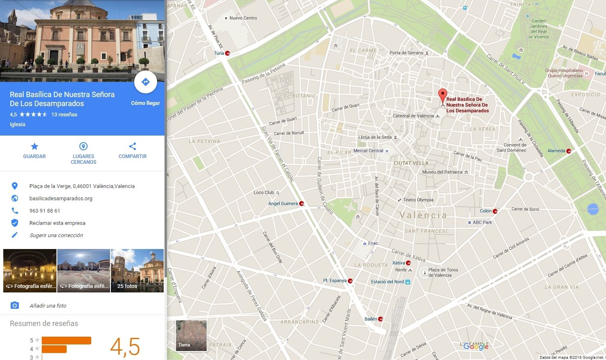This screenshot has width=606, height=360.
Task: Select Xàtiva metro station marker
Action: pyautogui.click(x=408, y=263)
